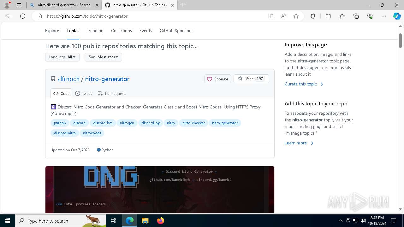
Task: Click the Windows taskbar search box
Action: pos(61,221)
